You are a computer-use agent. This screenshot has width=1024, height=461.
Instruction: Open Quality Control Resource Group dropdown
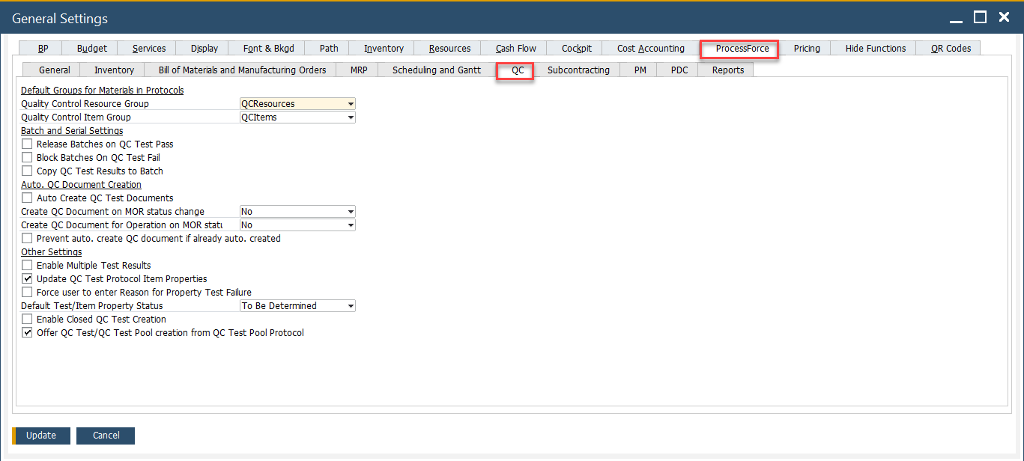tap(351, 104)
